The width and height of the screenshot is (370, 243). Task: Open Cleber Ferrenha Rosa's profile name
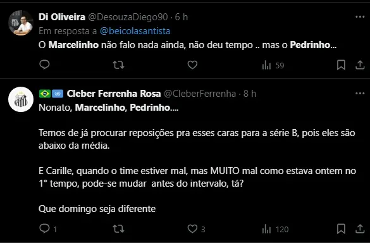(x=114, y=94)
